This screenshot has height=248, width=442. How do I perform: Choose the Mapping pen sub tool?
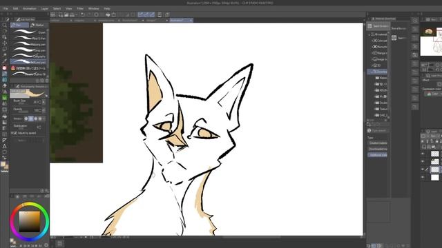coord(28,44)
